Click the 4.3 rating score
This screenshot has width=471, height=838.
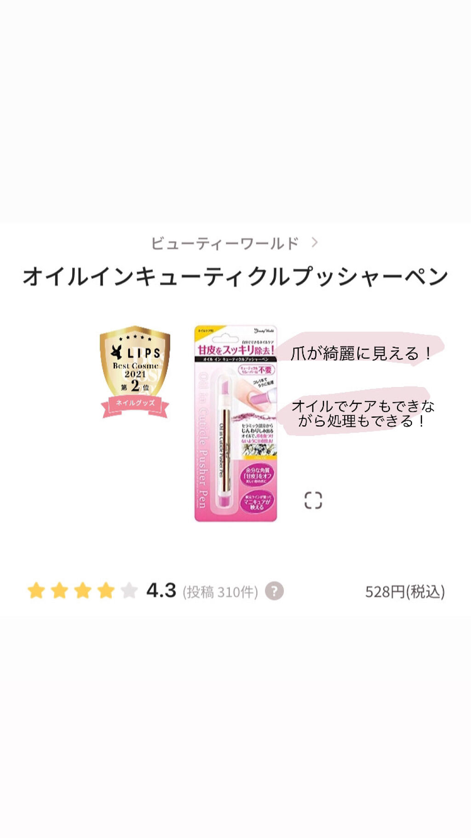161,590
